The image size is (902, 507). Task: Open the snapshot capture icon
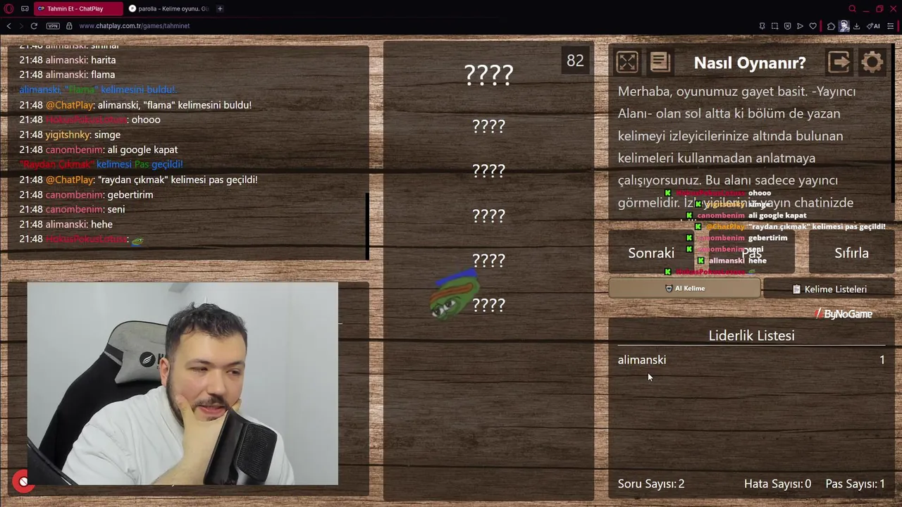[x=774, y=26]
